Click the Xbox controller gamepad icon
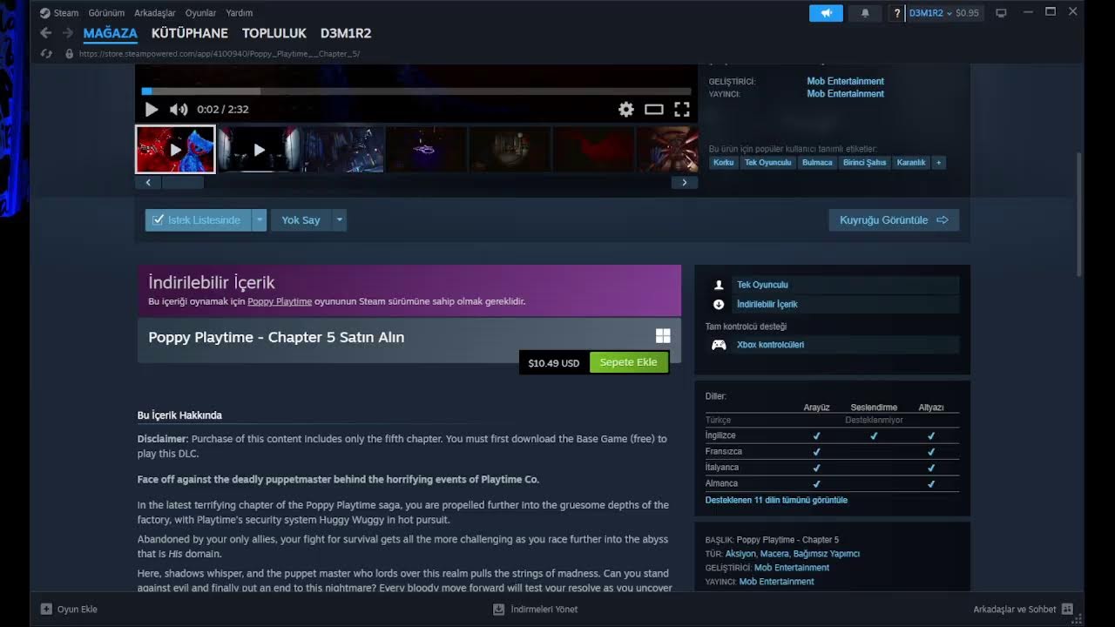Viewport: 1115px width, 627px height. 719,345
